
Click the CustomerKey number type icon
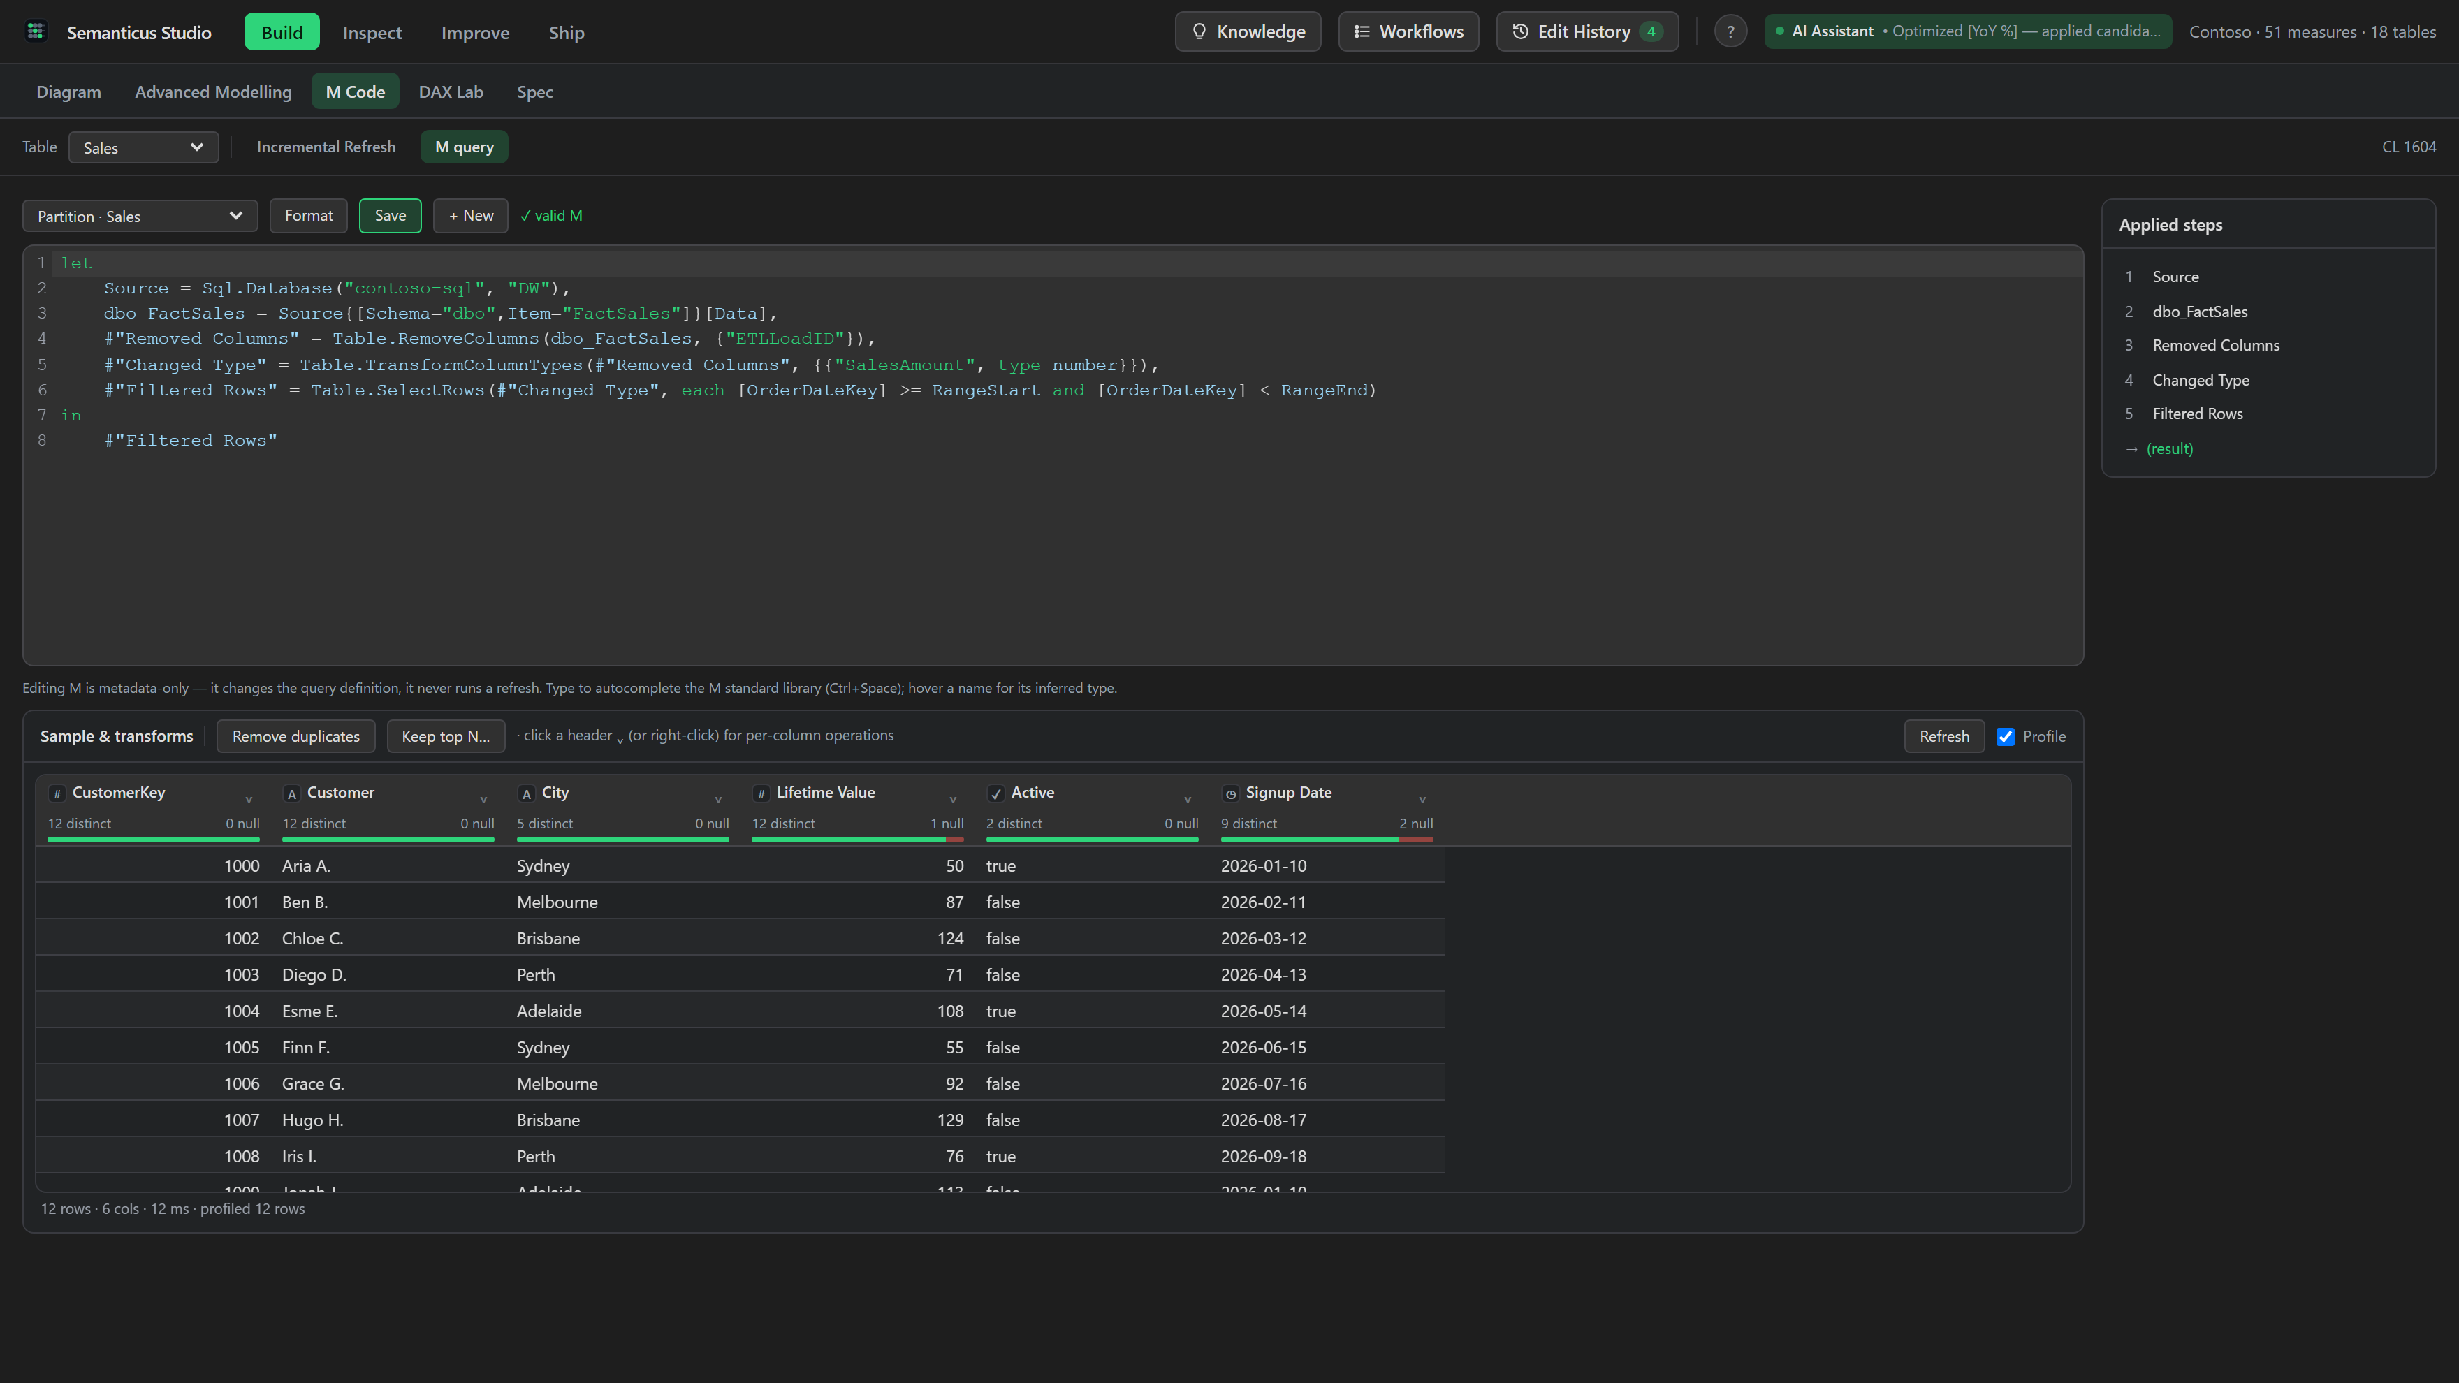(x=57, y=794)
